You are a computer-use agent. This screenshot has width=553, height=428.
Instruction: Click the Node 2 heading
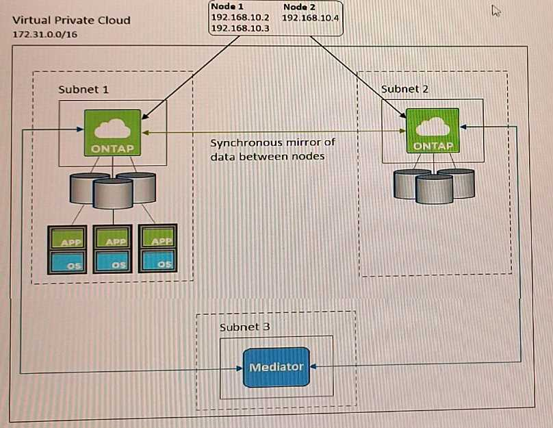click(299, 7)
